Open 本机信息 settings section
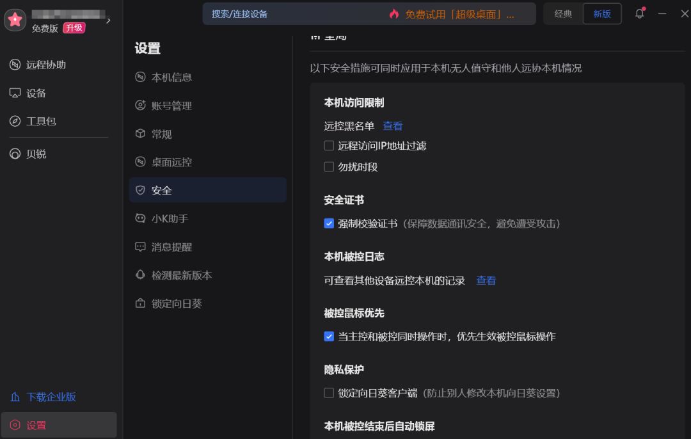The height and width of the screenshot is (439, 691). [208, 77]
